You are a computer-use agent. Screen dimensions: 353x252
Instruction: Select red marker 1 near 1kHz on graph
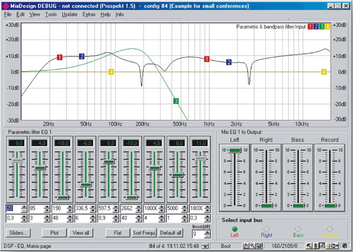[x=206, y=59]
